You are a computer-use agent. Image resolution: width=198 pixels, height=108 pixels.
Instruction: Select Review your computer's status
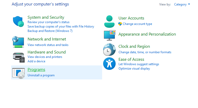point(49,22)
